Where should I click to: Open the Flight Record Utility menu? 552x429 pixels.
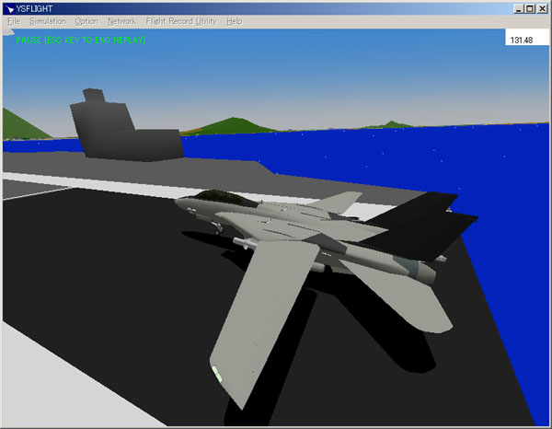(x=181, y=21)
